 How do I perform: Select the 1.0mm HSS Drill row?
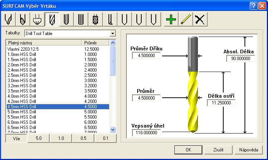click(x=58, y=54)
